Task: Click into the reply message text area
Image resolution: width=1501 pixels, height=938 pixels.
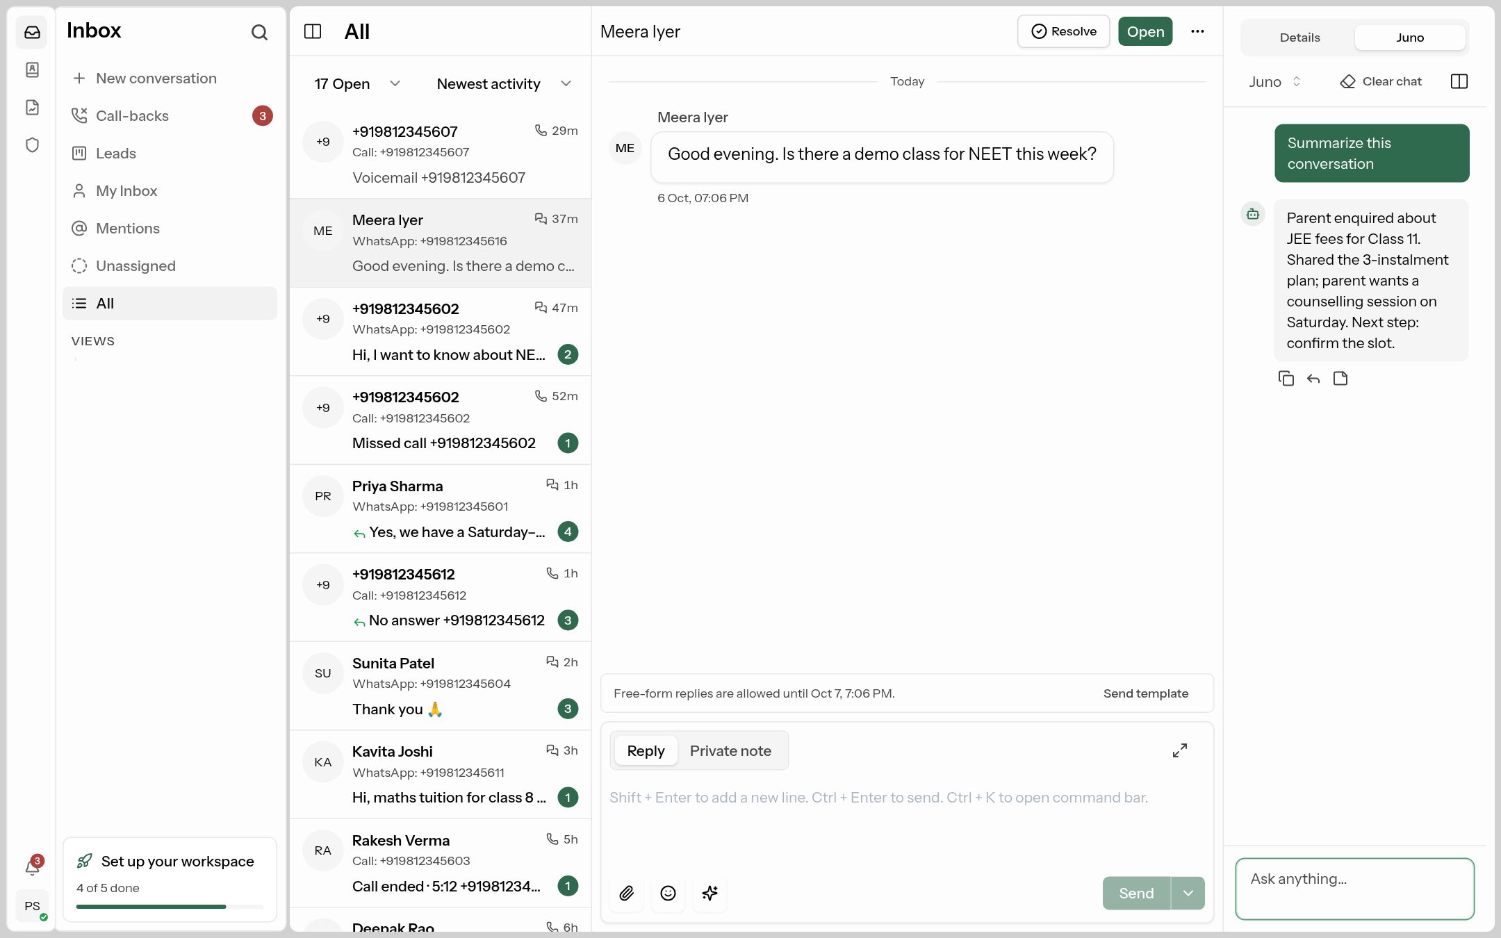Action: (x=906, y=823)
